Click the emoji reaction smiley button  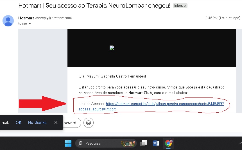[89, 123]
